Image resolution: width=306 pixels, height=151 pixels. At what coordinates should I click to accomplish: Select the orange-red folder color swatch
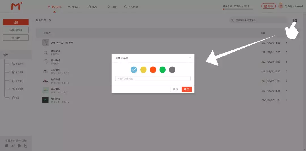coord(153,70)
